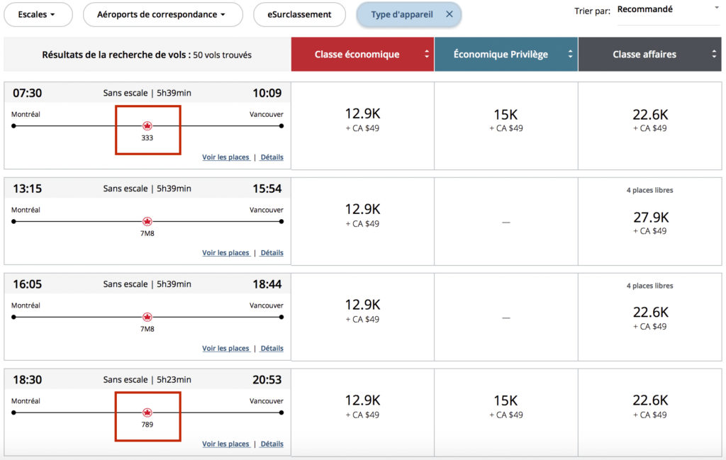Select 27.9K business fare for 13:15 flight
This screenshot has width=726, height=460.
tap(650, 222)
